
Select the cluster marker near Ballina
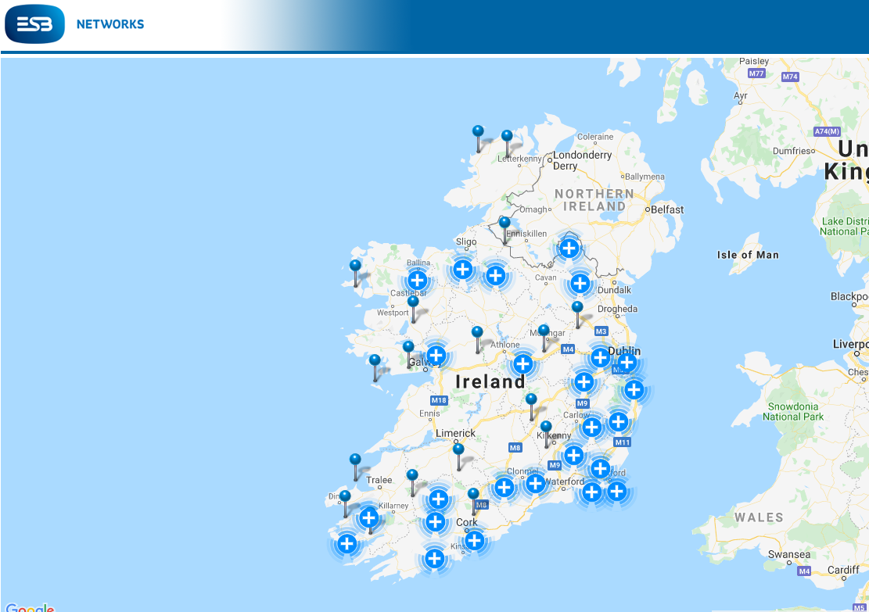point(419,279)
